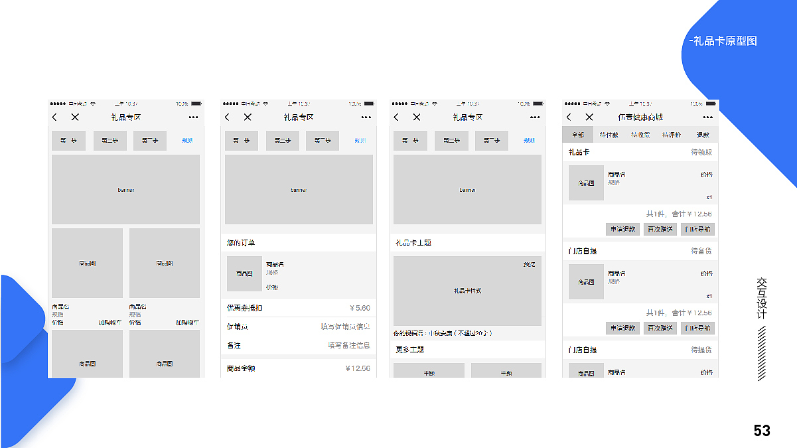
Task: Select 待评价 tab in order list
Action: point(672,135)
